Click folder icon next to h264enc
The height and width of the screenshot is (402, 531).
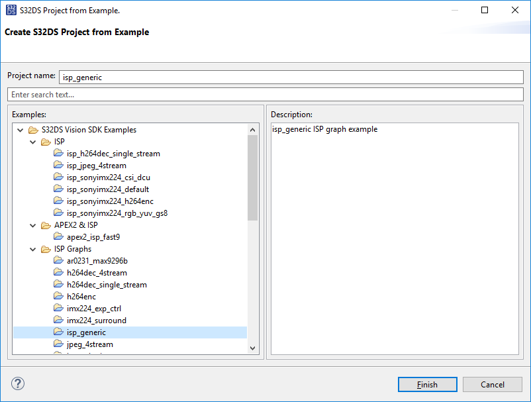pyautogui.click(x=58, y=296)
